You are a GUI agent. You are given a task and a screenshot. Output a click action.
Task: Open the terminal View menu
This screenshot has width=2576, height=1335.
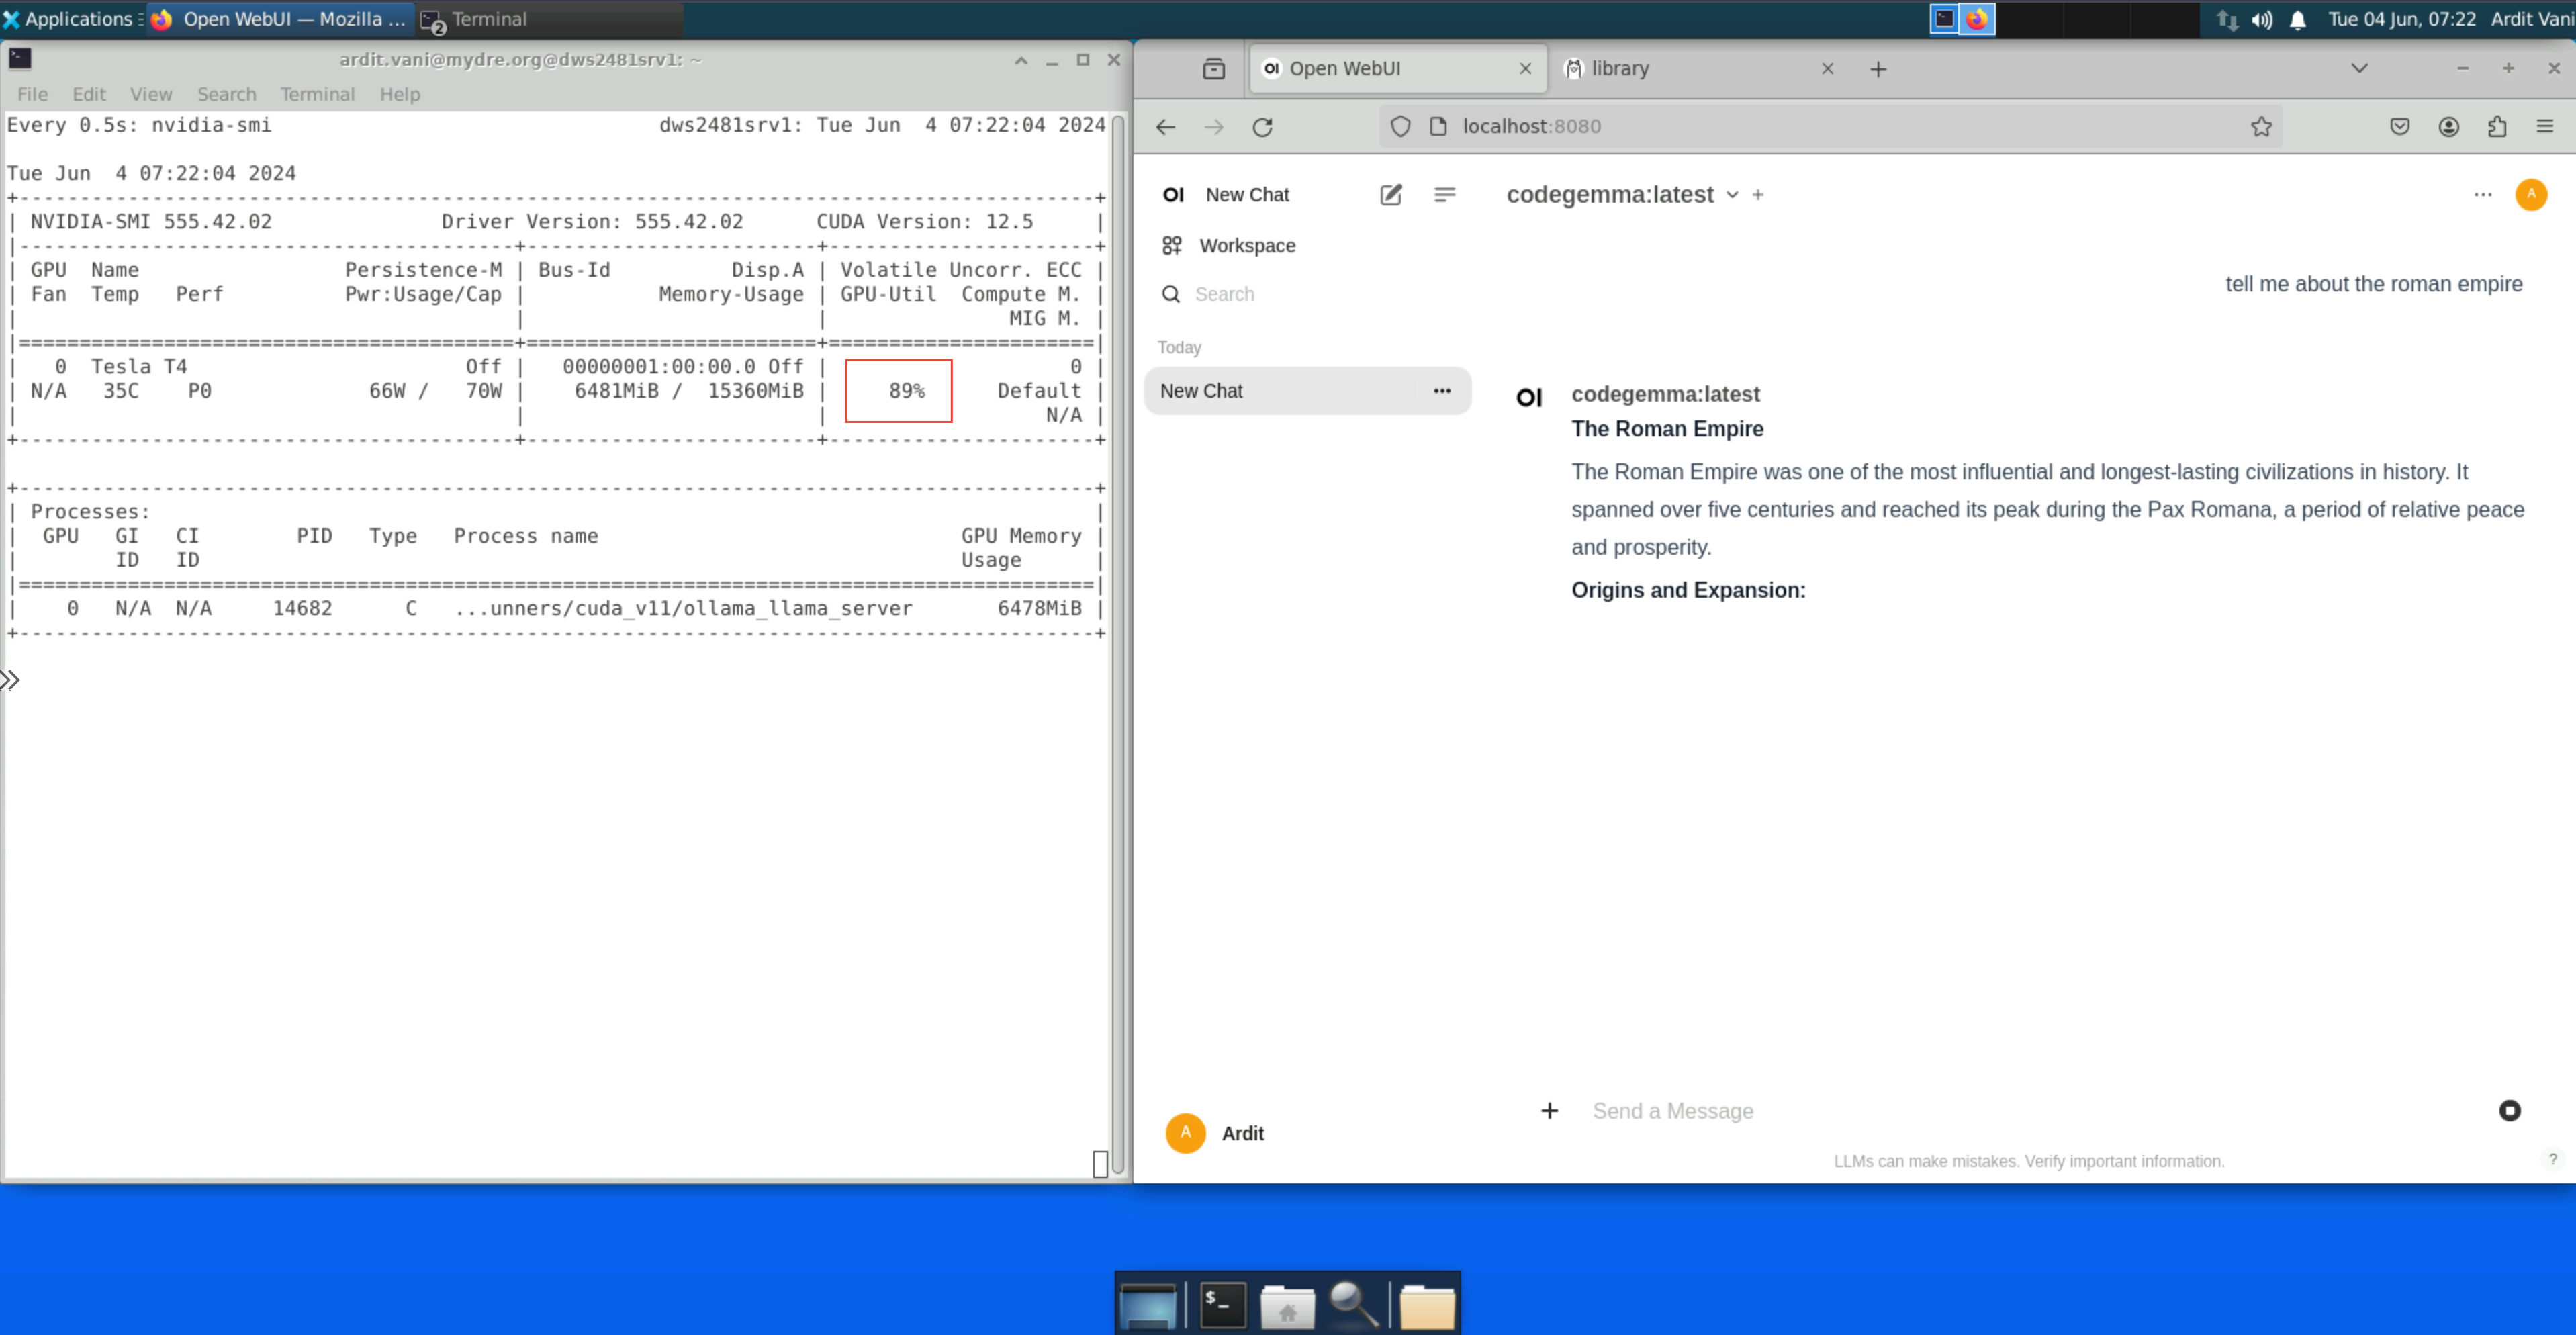click(150, 94)
